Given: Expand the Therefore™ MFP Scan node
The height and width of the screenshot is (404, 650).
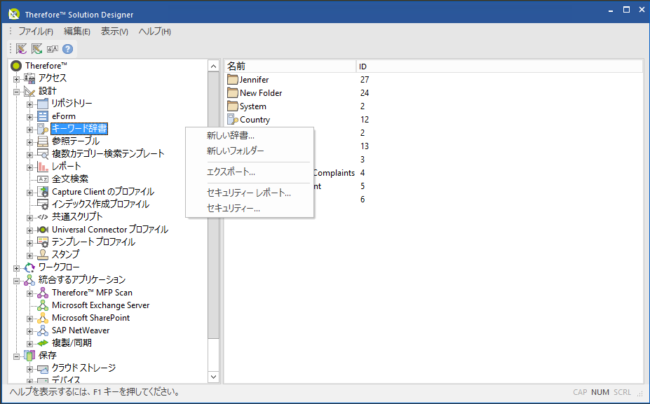Looking at the screenshot, I should (29, 293).
